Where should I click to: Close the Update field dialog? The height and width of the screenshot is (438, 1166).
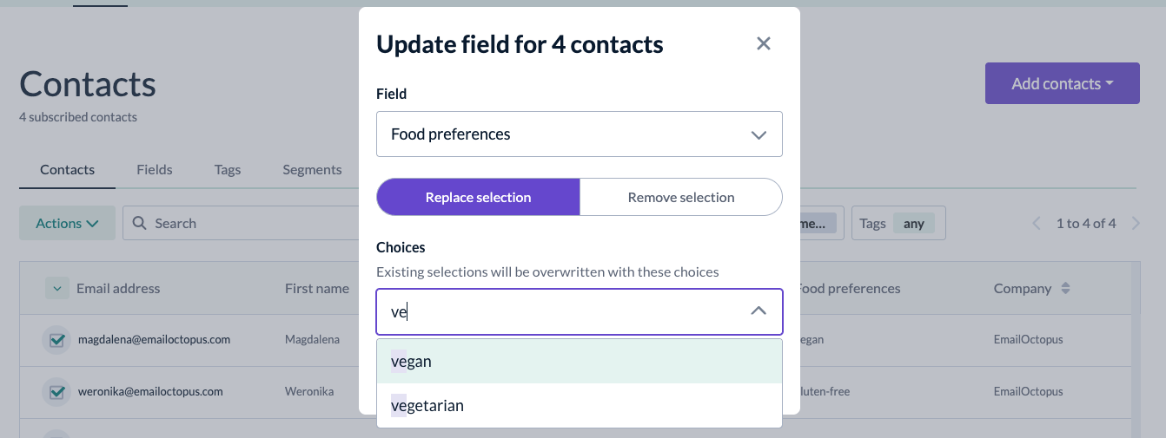(x=764, y=43)
